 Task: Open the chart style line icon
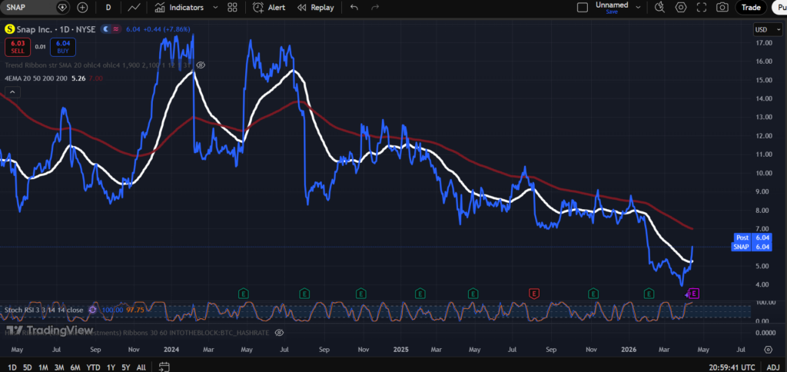(134, 7)
